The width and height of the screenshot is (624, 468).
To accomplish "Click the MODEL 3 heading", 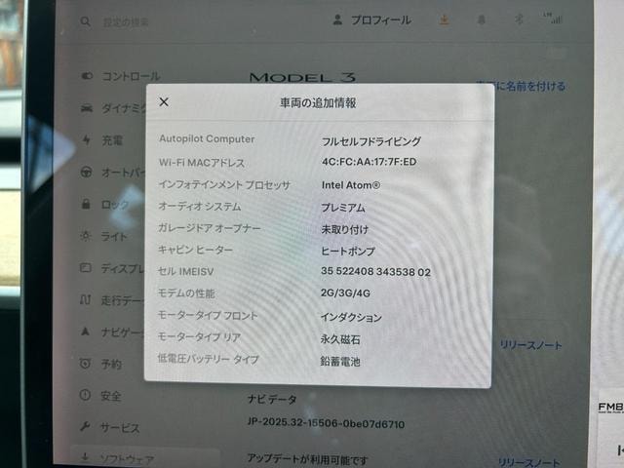I will coord(302,77).
